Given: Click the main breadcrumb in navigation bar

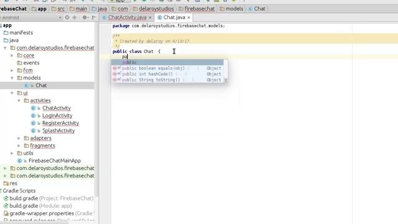Looking at the screenshot, I should tap(78, 9).
